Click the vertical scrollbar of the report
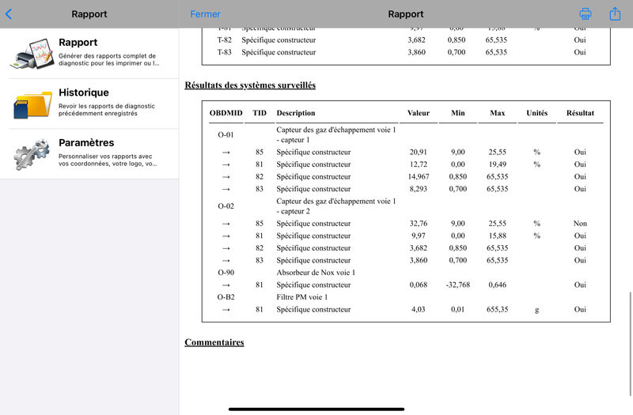 (x=630, y=344)
